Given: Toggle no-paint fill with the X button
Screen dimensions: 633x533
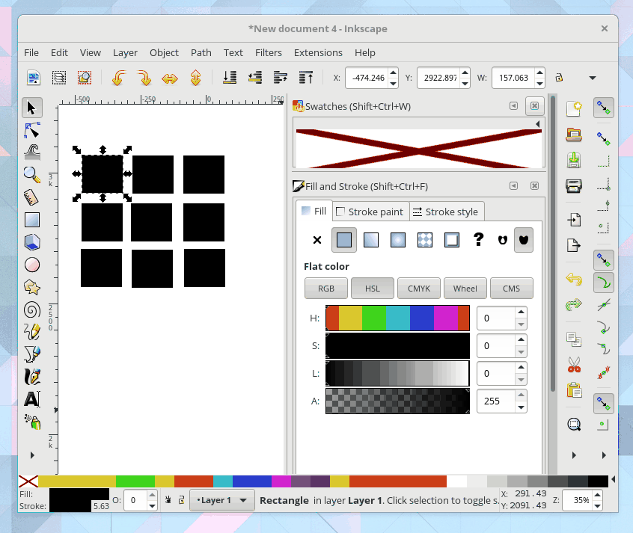Looking at the screenshot, I should point(316,239).
